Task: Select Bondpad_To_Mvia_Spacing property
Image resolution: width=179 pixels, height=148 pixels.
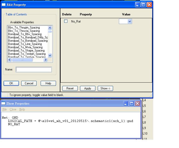Action: pos(25,47)
